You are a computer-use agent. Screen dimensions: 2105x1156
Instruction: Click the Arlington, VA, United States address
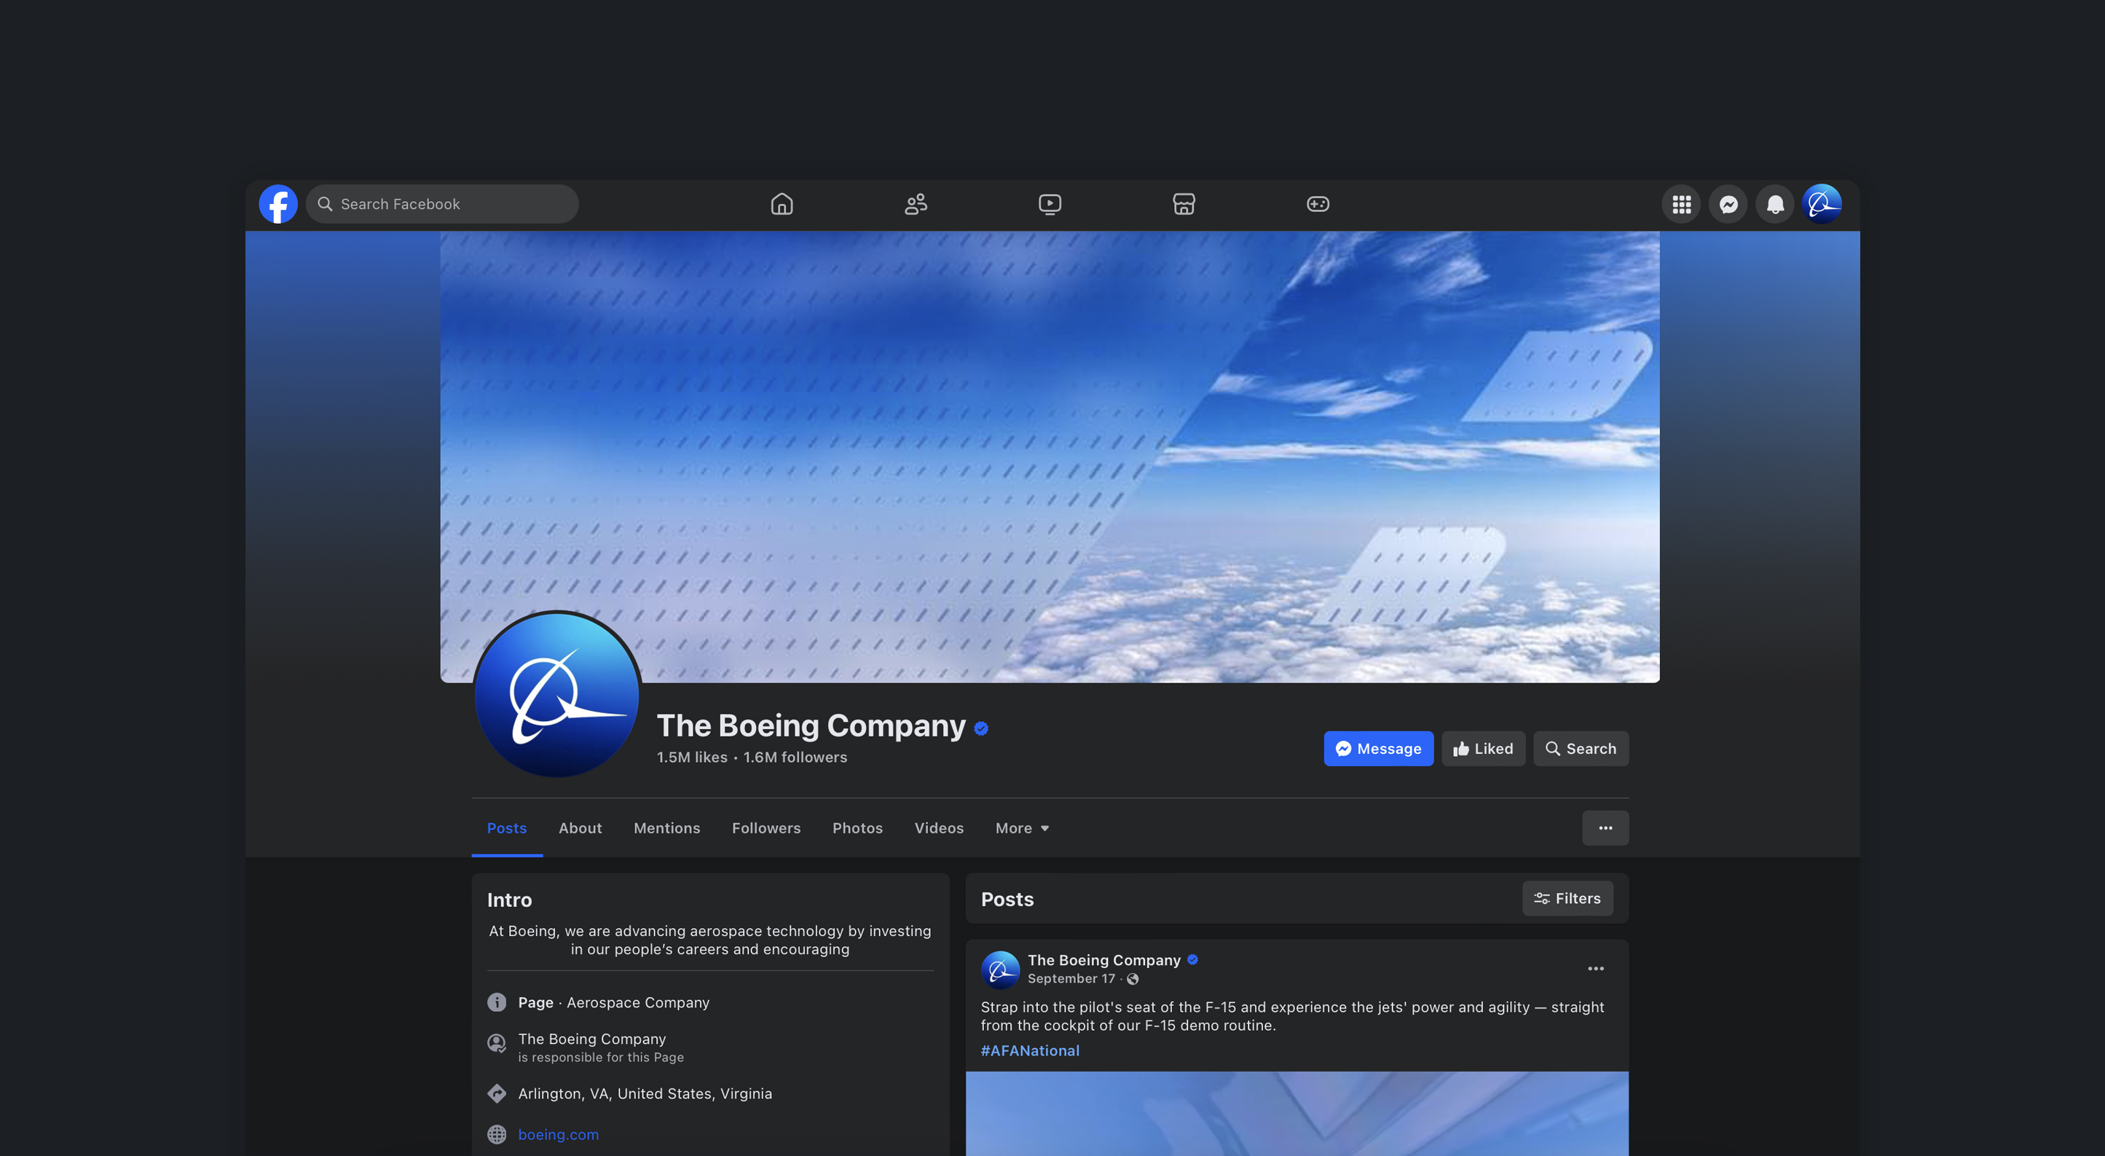click(645, 1093)
